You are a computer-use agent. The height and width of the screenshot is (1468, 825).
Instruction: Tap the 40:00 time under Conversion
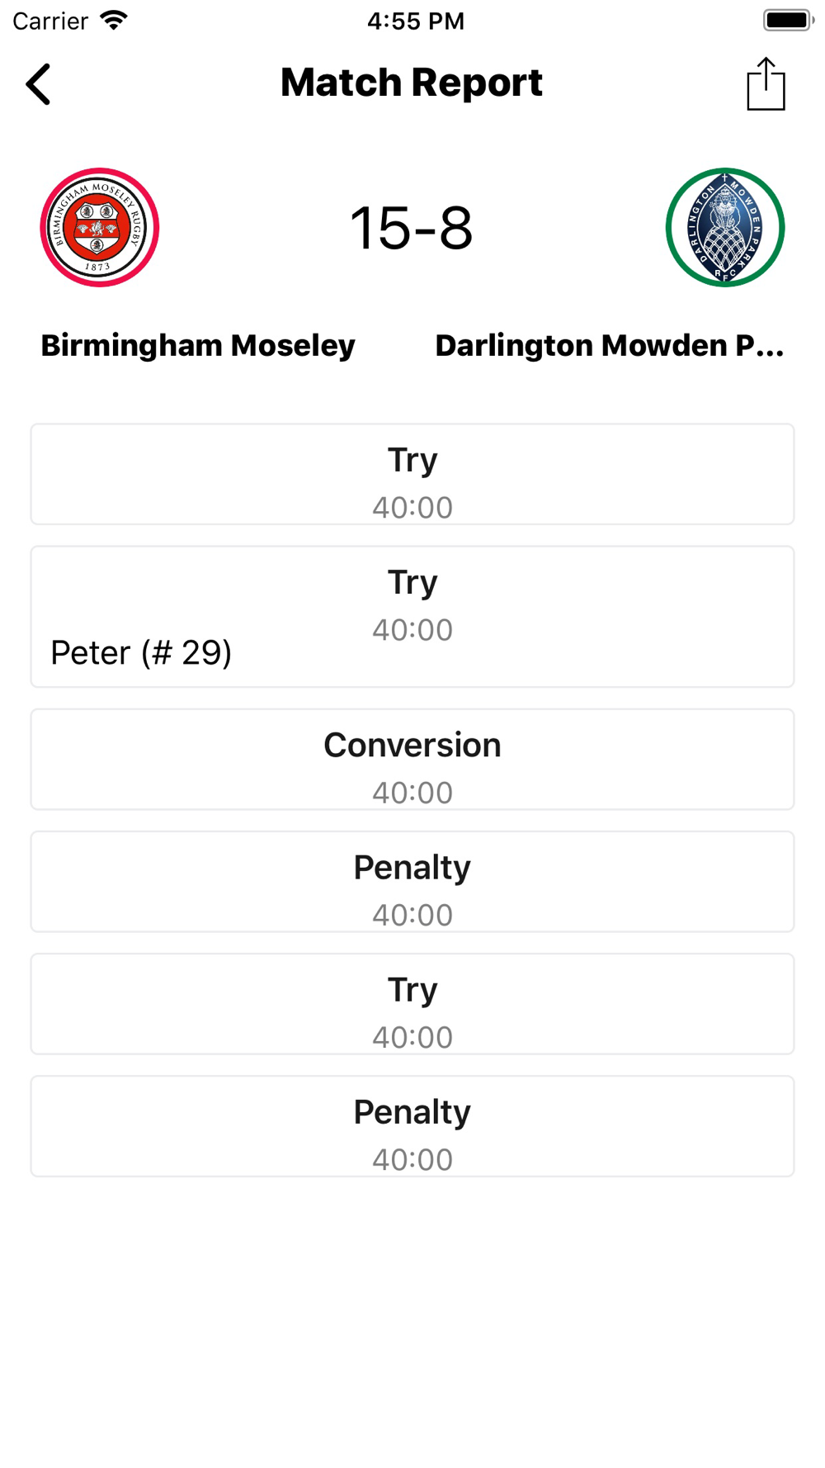tap(412, 793)
